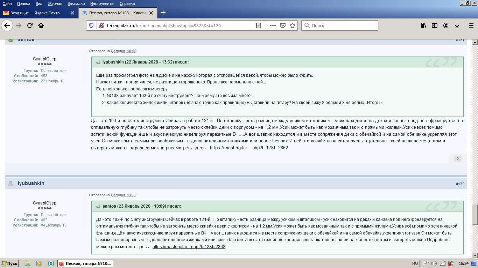Screen dimensions: 478x268
Task: Open the Правка menu
Action: click(x=23, y=3)
